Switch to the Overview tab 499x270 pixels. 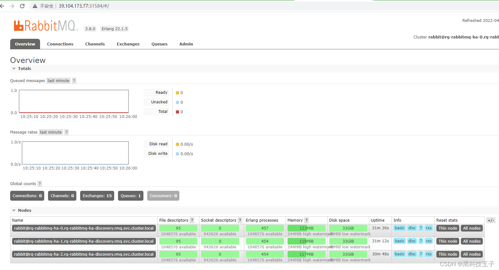point(25,44)
